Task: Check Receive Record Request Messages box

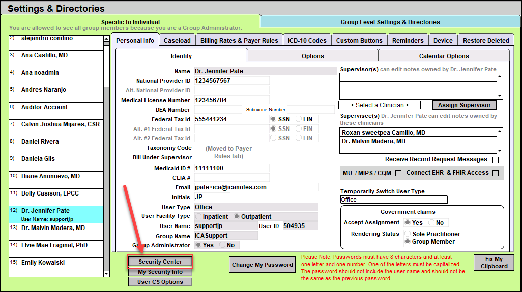Action: pos(496,160)
